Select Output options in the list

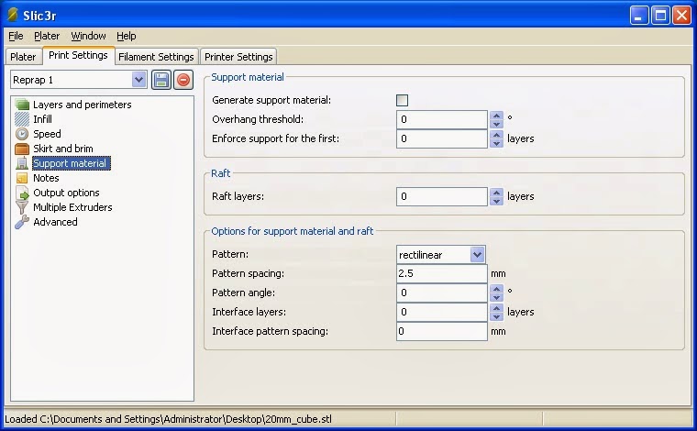[66, 193]
